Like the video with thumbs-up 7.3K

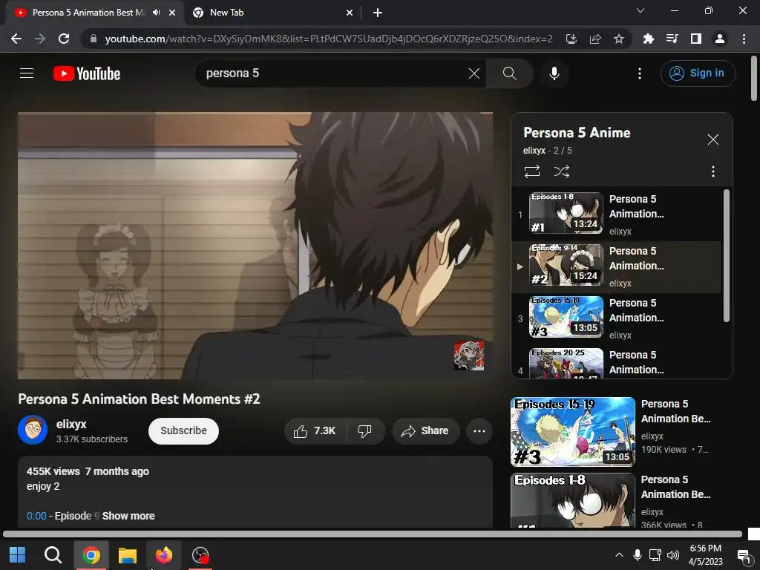tap(314, 431)
